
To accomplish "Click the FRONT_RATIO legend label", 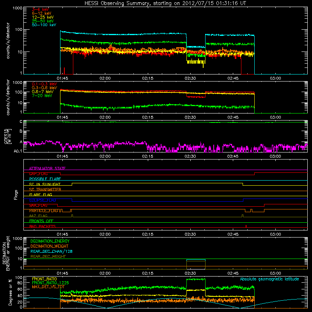I will [x=44, y=279].
